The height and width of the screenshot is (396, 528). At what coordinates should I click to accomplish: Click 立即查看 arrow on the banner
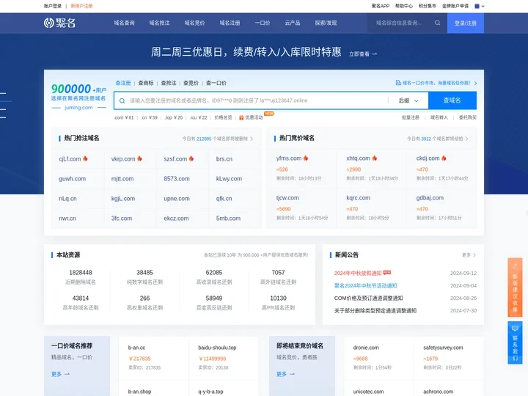coord(363,54)
